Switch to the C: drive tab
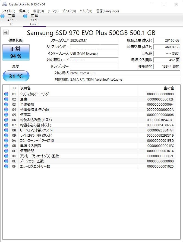The image size is (183, 242). coord(12,20)
